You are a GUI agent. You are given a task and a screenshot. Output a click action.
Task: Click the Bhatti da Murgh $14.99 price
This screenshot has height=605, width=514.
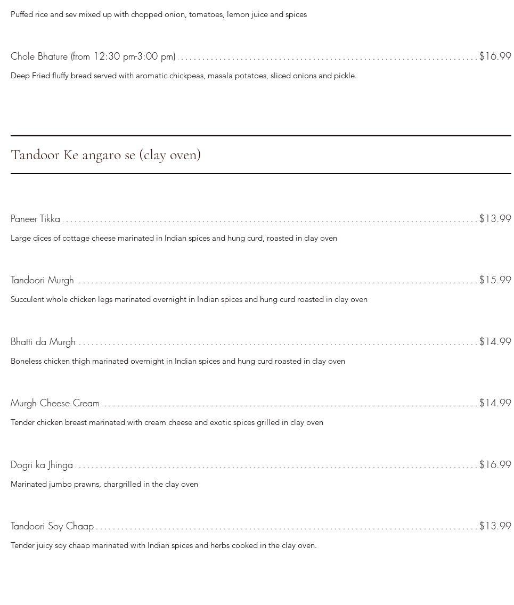495,342
